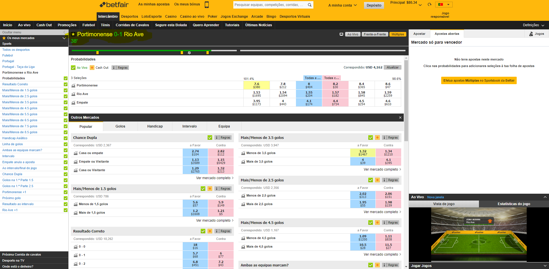Open Corridas de Cavalos menu item
The width and height of the screenshot is (549, 269).
point(132,25)
